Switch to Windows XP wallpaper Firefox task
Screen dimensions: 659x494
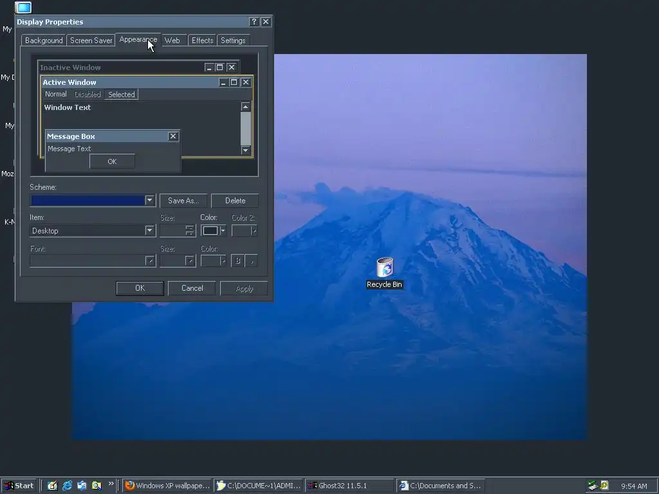pyautogui.click(x=167, y=486)
